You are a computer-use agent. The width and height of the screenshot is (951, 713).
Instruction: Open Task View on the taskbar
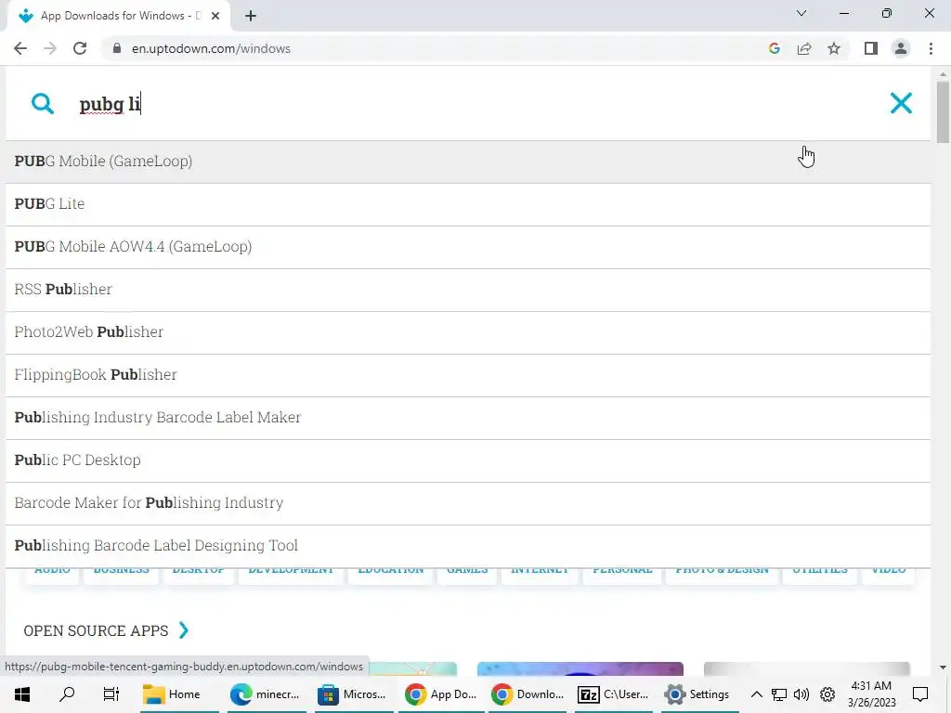coord(111,694)
